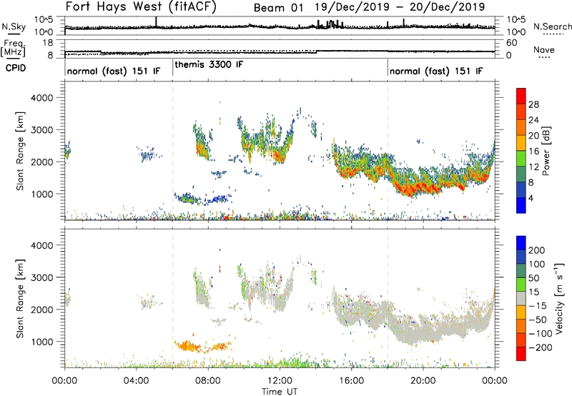Click the '200' value on Velocity colorbar
Screen dimensions: 572x396
537,250
